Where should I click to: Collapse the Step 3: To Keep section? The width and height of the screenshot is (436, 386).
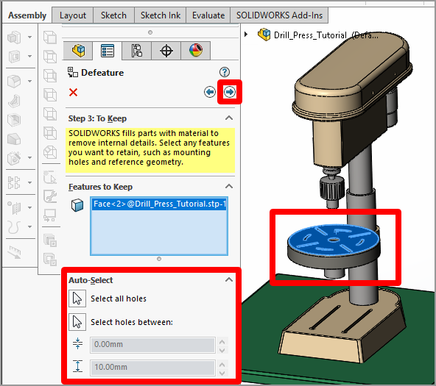click(x=229, y=118)
